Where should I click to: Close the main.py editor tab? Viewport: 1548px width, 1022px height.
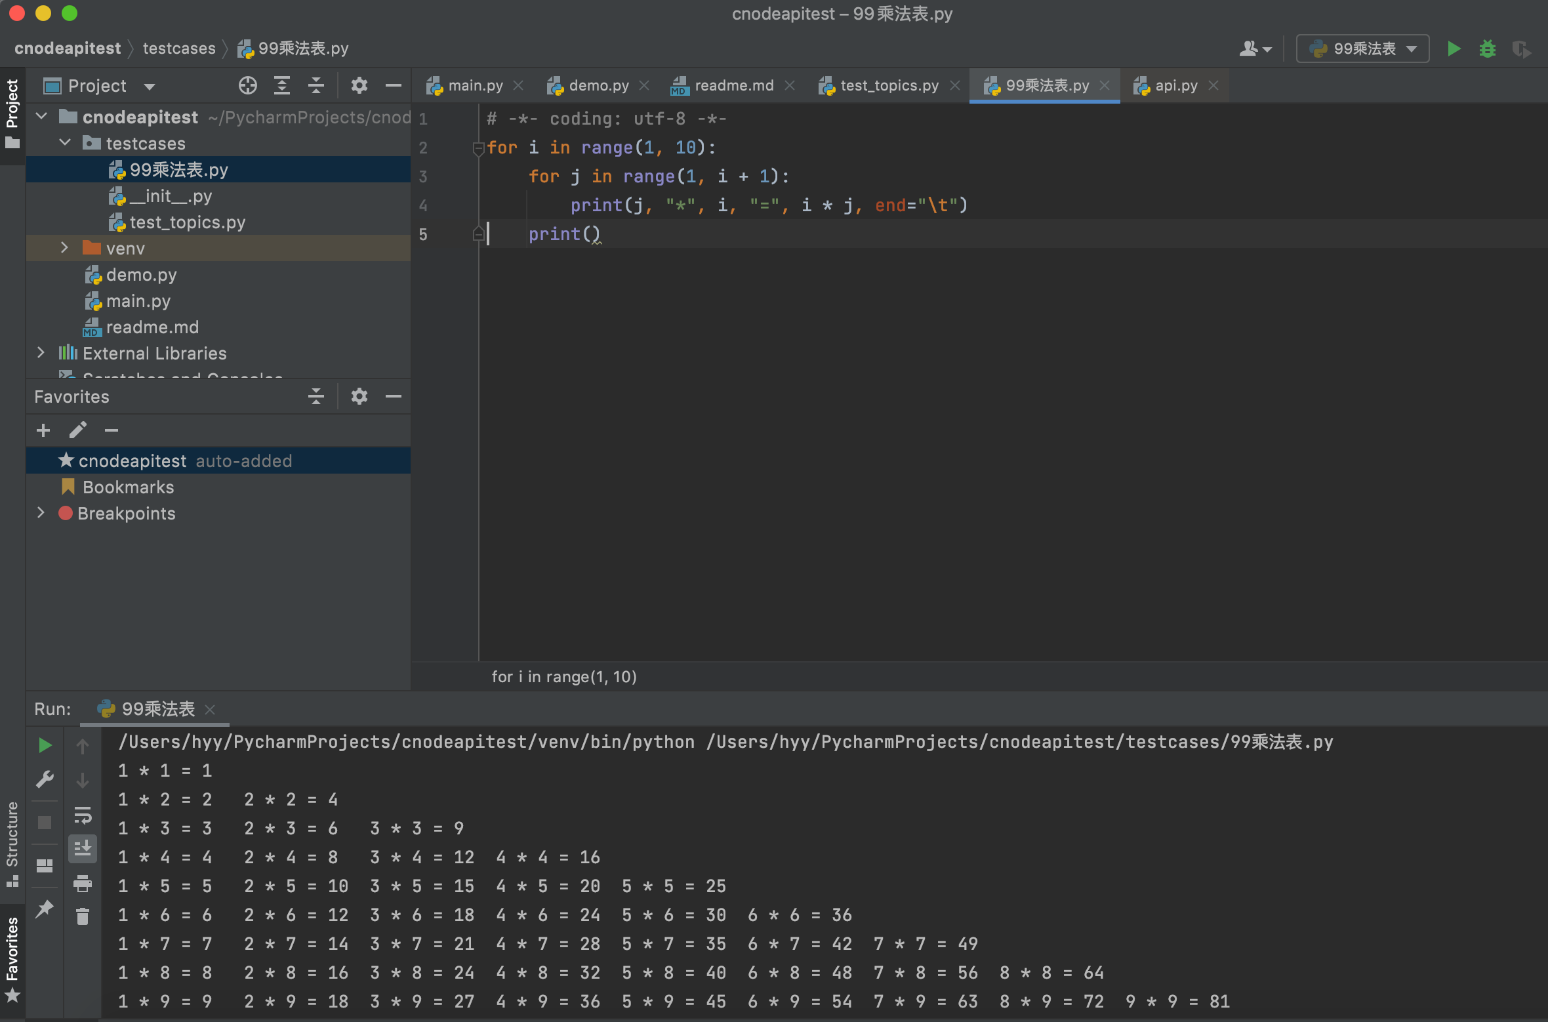[x=518, y=85]
